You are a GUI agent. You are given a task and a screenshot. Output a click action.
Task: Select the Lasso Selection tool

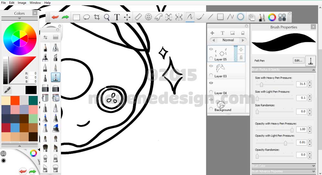86,17
